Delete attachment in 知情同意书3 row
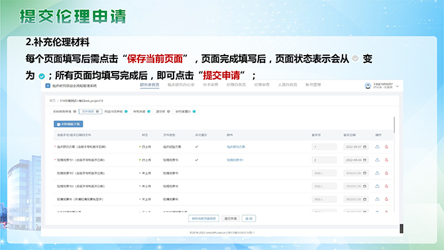The width and height of the screenshot is (444, 250). [386, 186]
